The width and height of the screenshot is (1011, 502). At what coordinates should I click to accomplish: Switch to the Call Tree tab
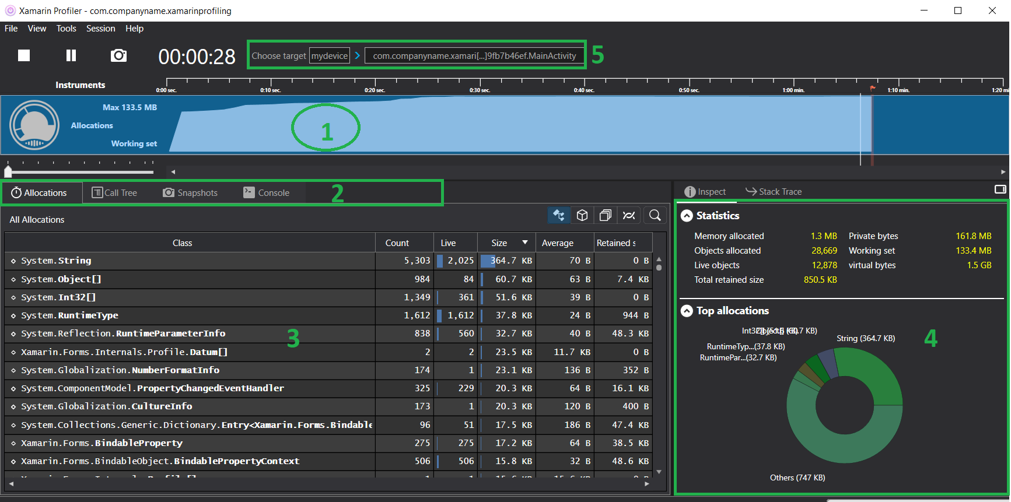point(115,193)
